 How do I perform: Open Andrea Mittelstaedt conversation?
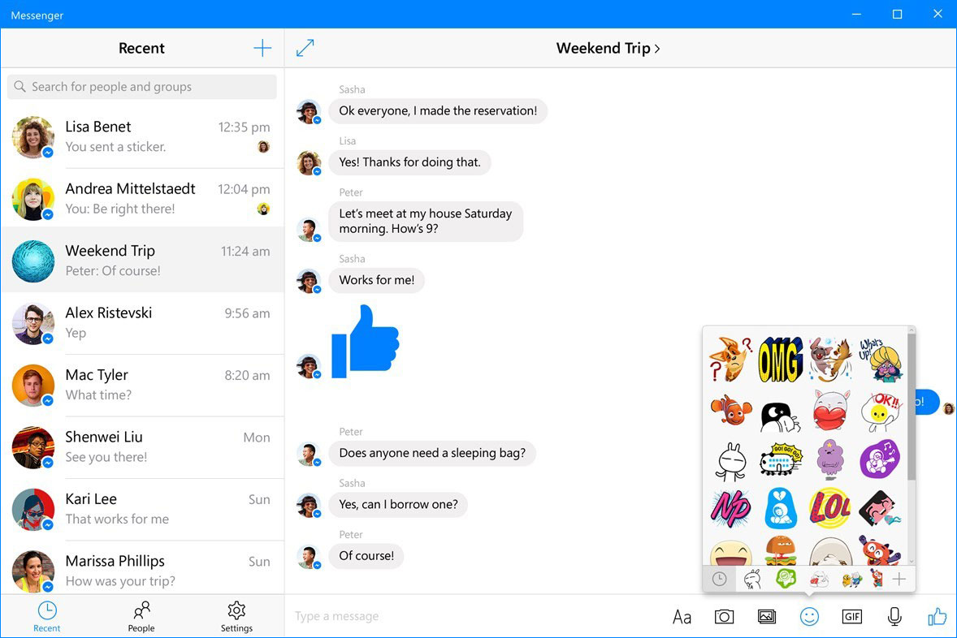[142, 198]
